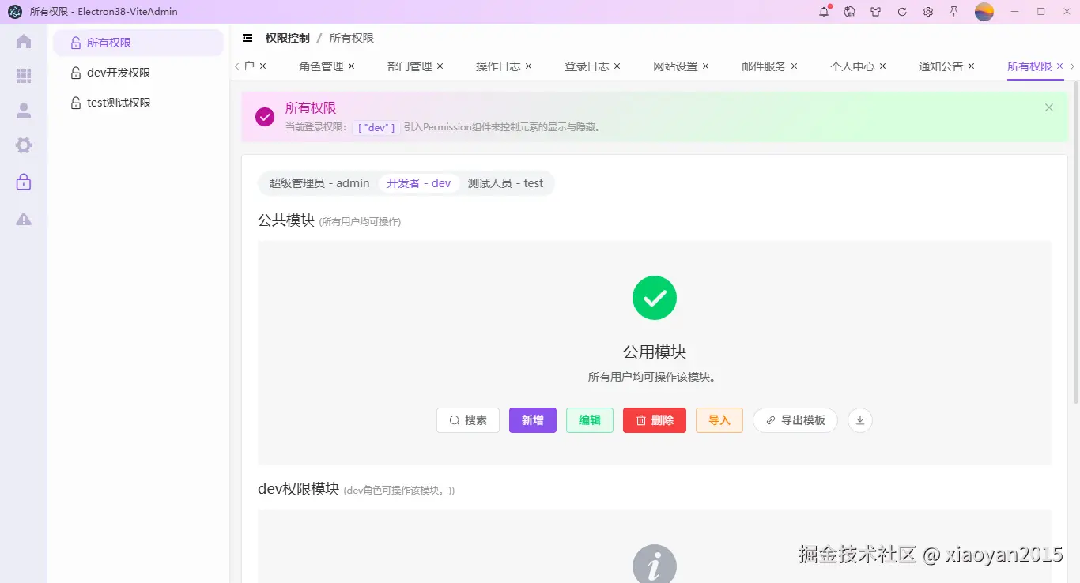The image size is (1080, 583).
Task: Toggle the pin window icon in title bar
Action: point(955,12)
